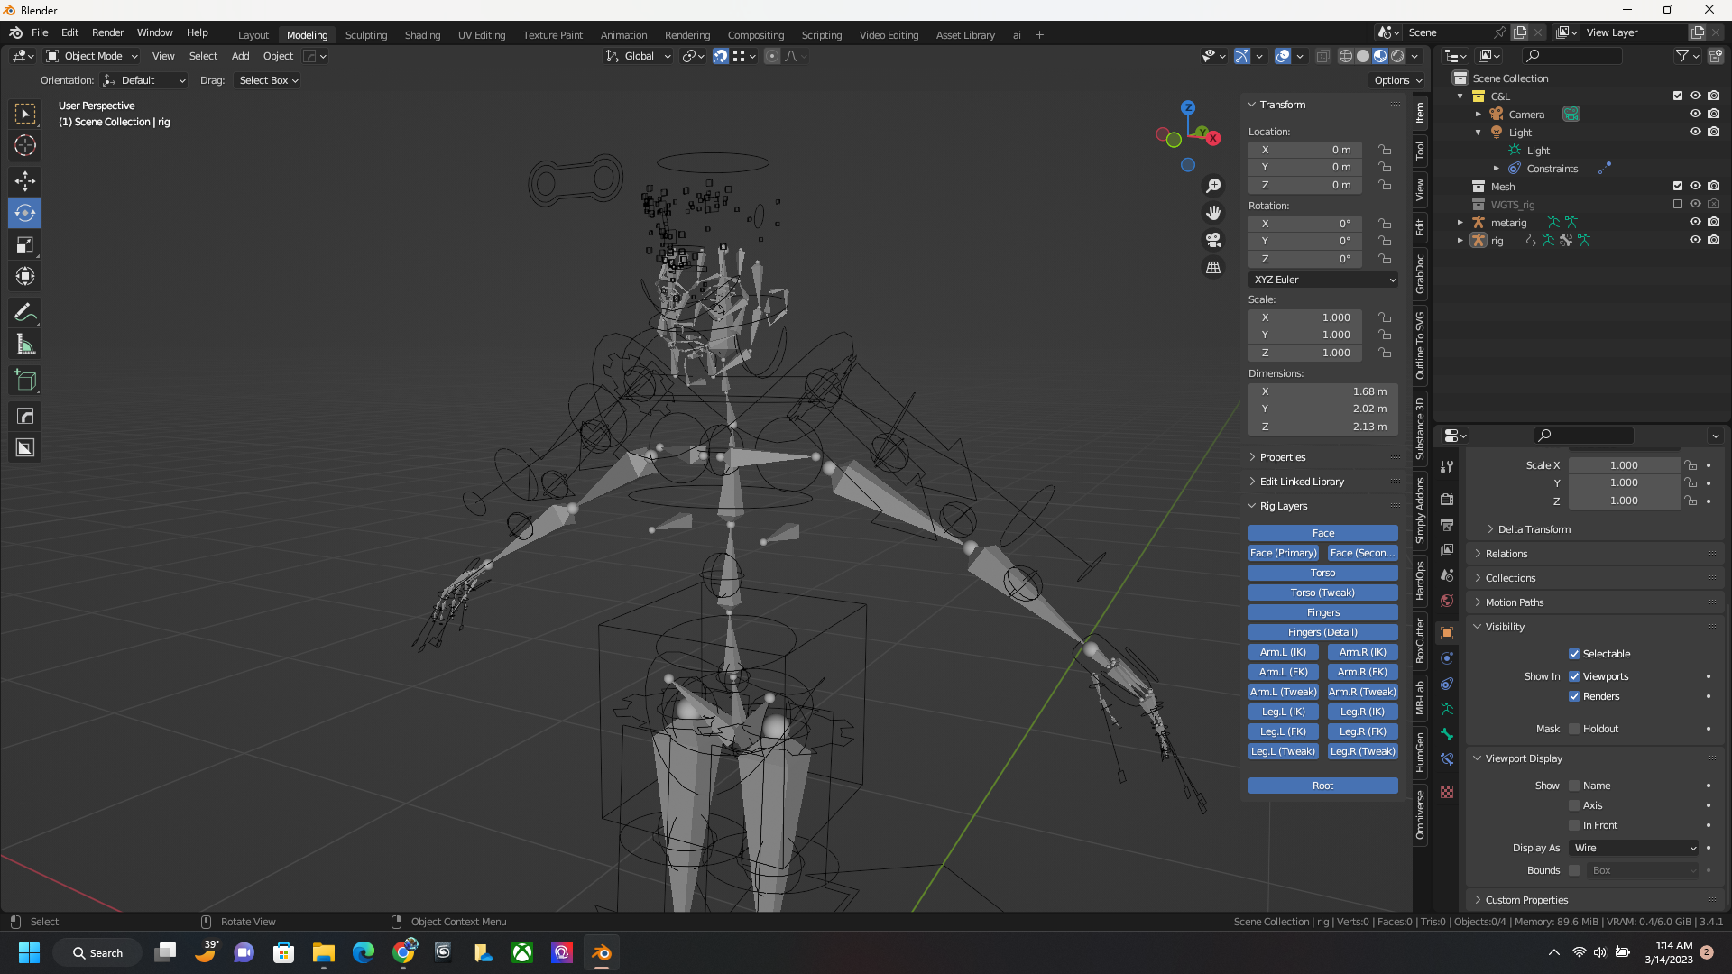This screenshot has height=974, width=1732.
Task: Enable In Front checkbox
Action: (1574, 825)
